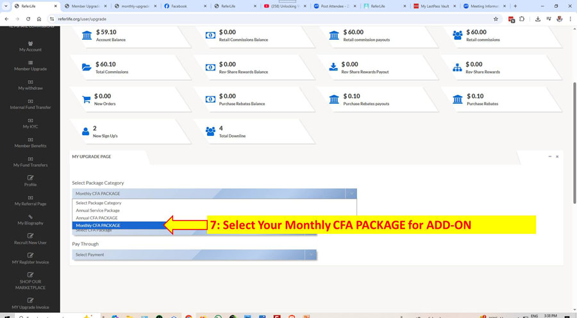Screen dimensions: 577x318
Task: Open Member Upgrade sidebar item
Action: pyautogui.click(x=30, y=66)
